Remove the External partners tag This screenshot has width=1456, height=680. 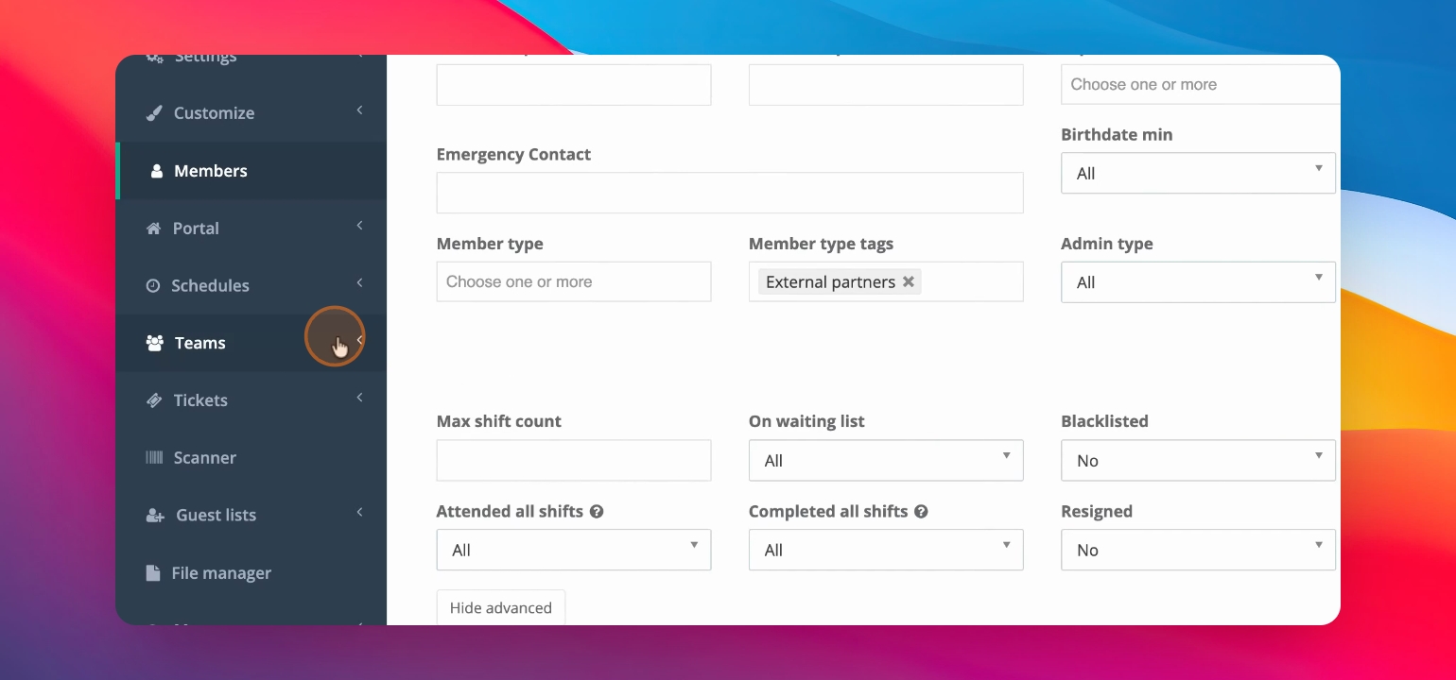click(909, 281)
